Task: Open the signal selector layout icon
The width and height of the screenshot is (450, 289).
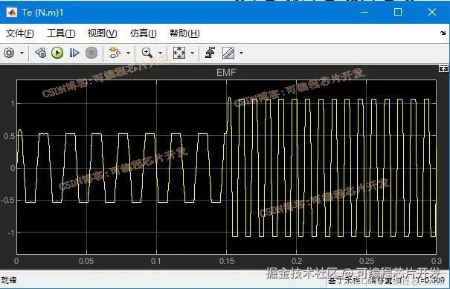Action: (x=115, y=53)
